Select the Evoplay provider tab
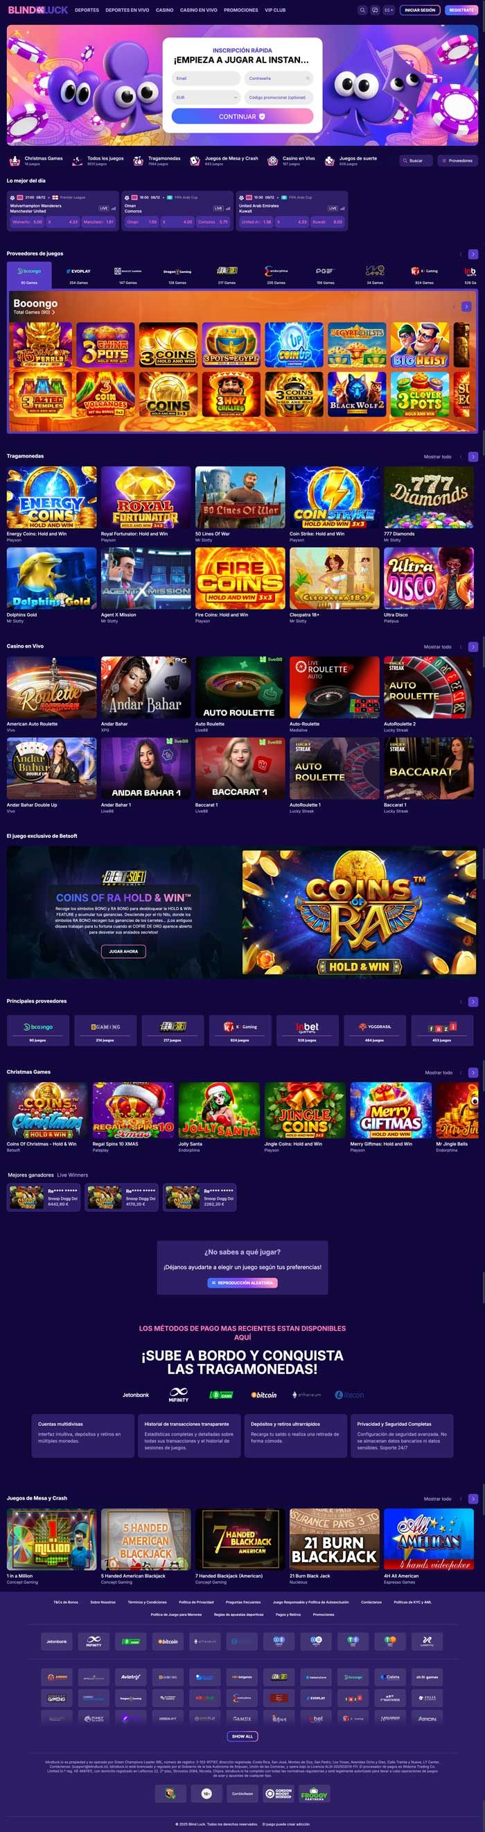This screenshot has height=1832, width=485. tap(79, 274)
